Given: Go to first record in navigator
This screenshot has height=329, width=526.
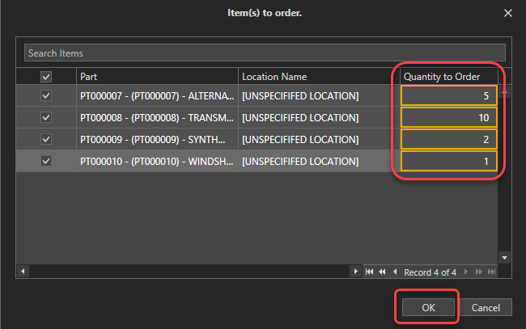Looking at the screenshot, I should tap(370, 272).
